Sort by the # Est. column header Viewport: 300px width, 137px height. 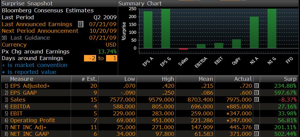(85, 79)
